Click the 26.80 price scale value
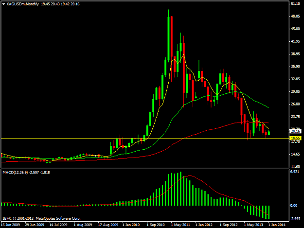The width and height of the screenshot is (304, 228). (x=295, y=104)
